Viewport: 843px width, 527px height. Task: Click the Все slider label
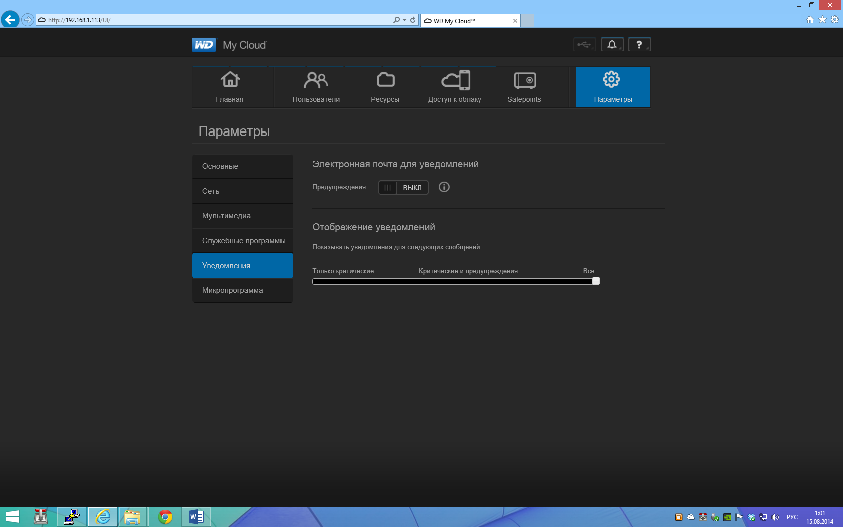[x=589, y=271]
